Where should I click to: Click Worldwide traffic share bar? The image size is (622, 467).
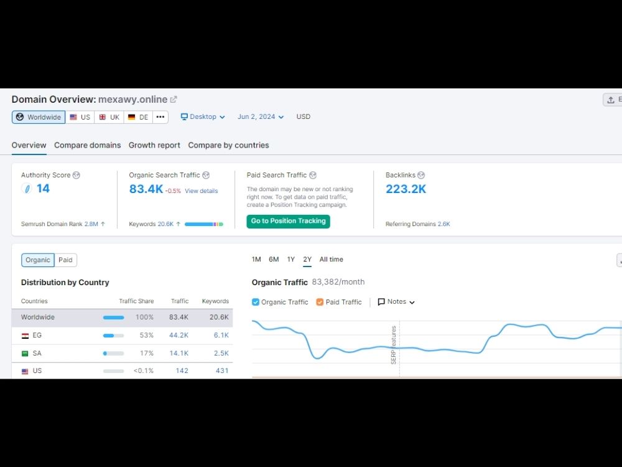click(113, 318)
